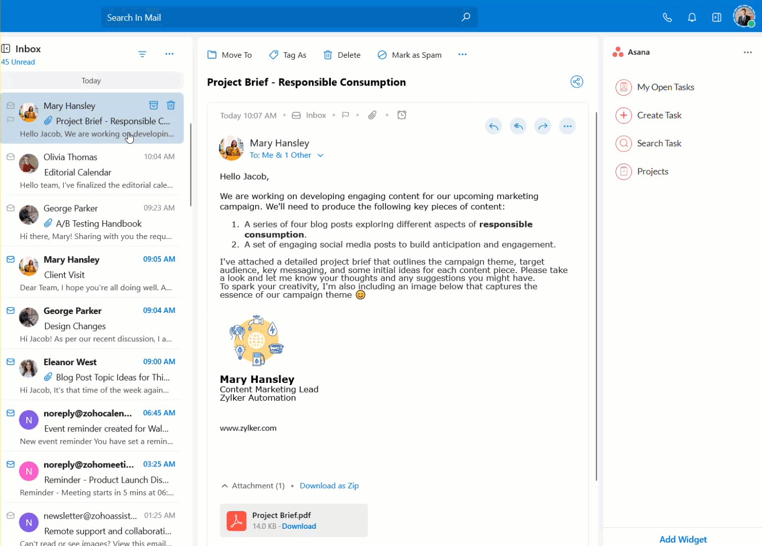This screenshot has height=546, width=762.
Task: Toggle flag on selected Project Brief list item
Action: (10, 120)
